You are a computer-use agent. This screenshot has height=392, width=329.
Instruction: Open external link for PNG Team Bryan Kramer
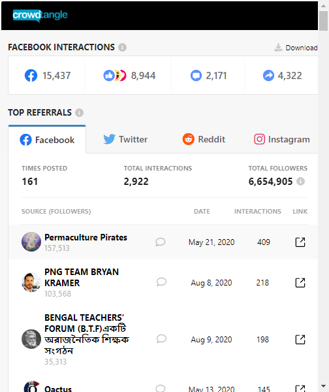(x=300, y=283)
